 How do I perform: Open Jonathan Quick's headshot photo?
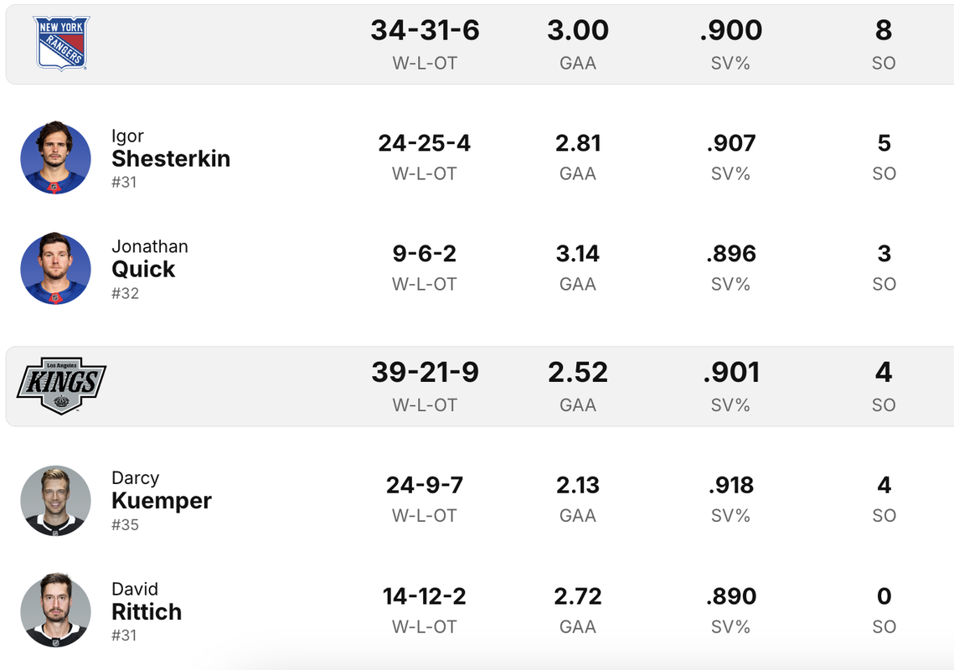pyautogui.click(x=55, y=268)
